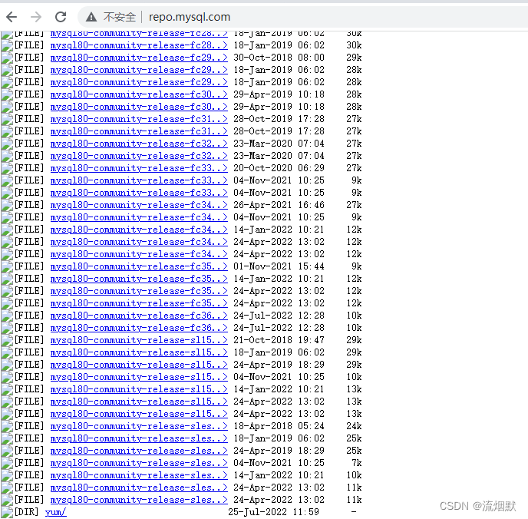Click file icon of sles 24-Apr-2019 row

7,451
